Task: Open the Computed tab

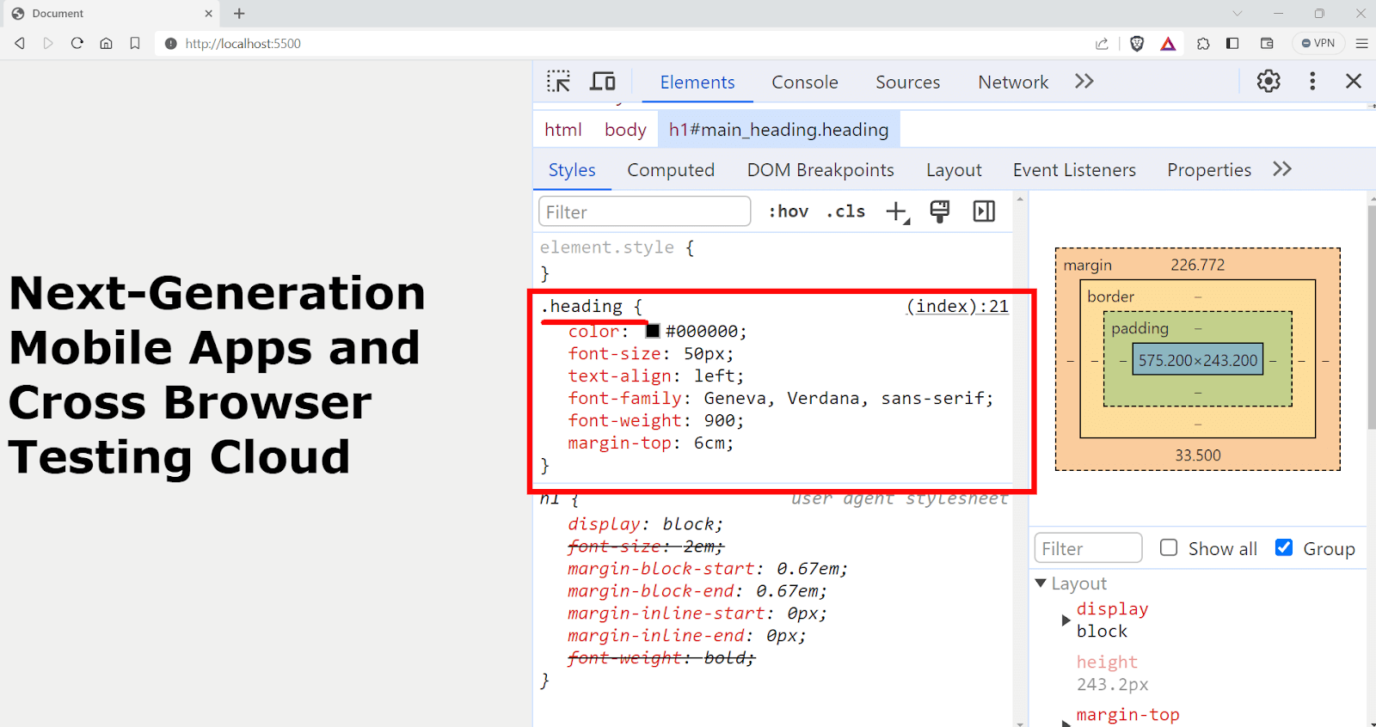Action: pos(671,170)
